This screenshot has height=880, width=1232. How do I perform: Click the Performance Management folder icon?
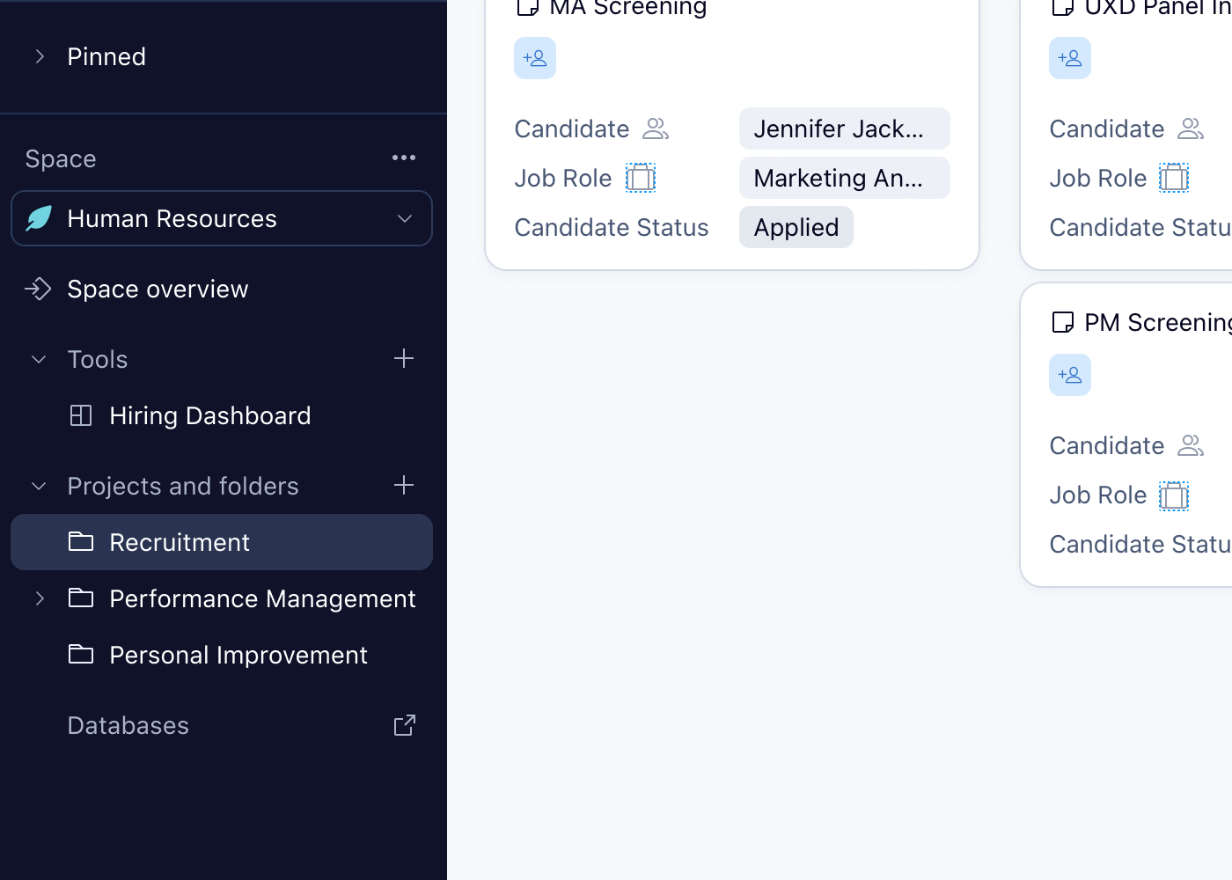click(81, 598)
